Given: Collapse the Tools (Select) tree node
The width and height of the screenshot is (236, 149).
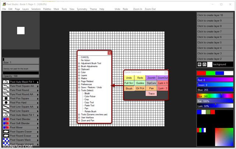Looking at the screenshot, I should tap(79, 90).
